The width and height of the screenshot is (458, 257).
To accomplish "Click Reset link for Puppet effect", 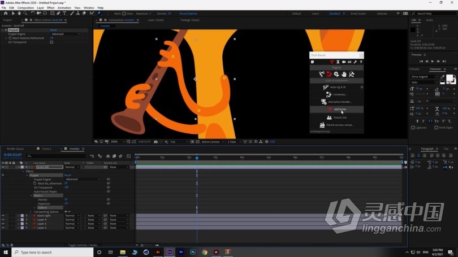I will pyautogui.click(x=54, y=30).
